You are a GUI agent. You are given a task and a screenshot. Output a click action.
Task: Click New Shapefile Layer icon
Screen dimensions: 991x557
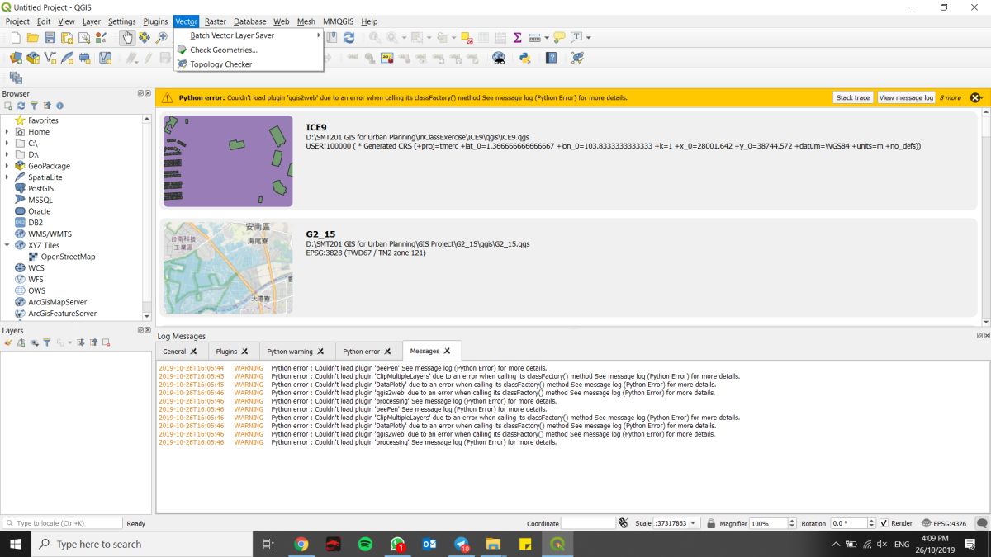50,58
